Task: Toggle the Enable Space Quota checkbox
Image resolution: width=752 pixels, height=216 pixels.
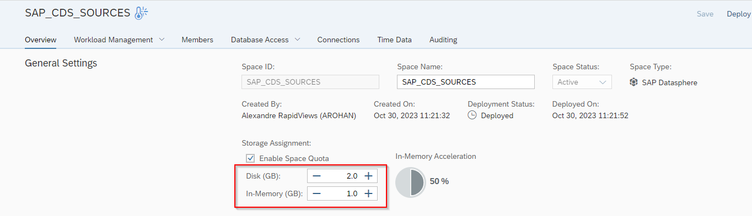Action: click(x=251, y=158)
